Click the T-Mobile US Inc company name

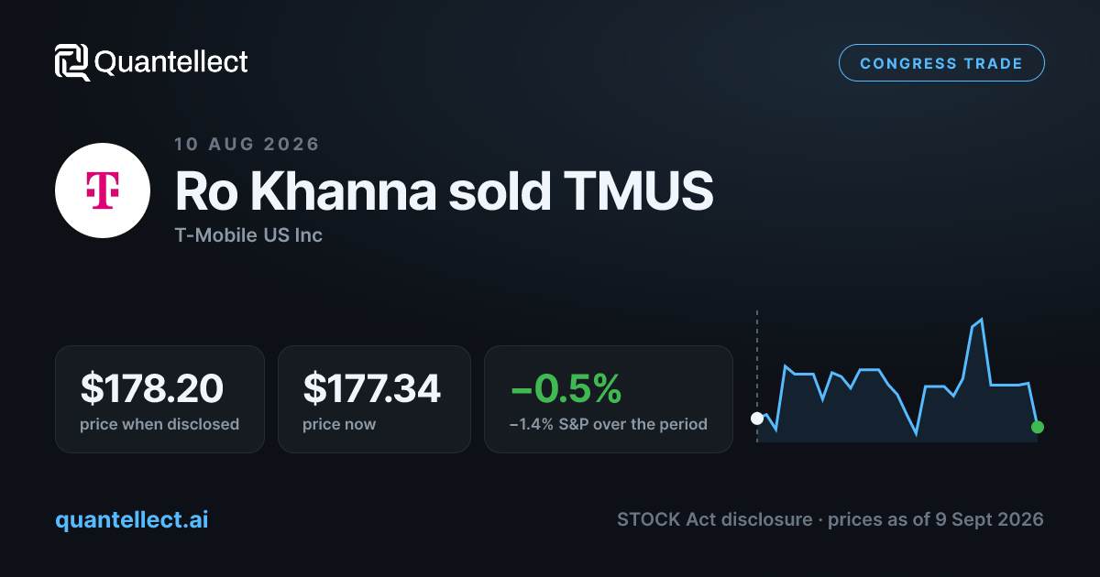tap(248, 235)
